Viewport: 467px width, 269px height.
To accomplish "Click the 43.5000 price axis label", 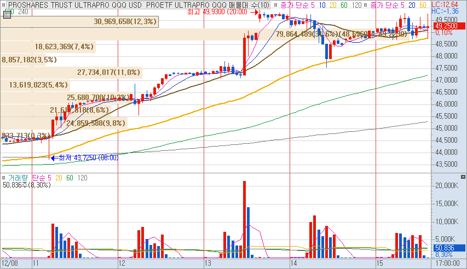I will [446, 164].
